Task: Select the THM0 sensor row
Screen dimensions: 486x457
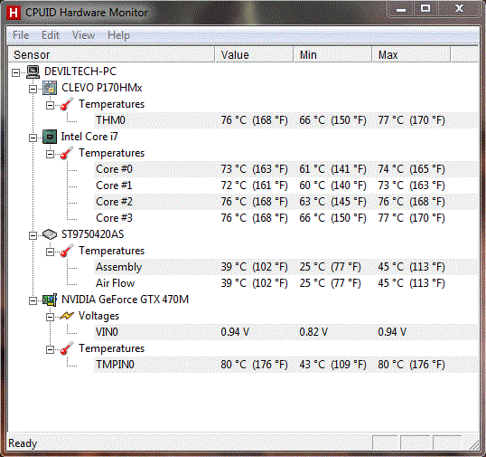Action: 285,120
